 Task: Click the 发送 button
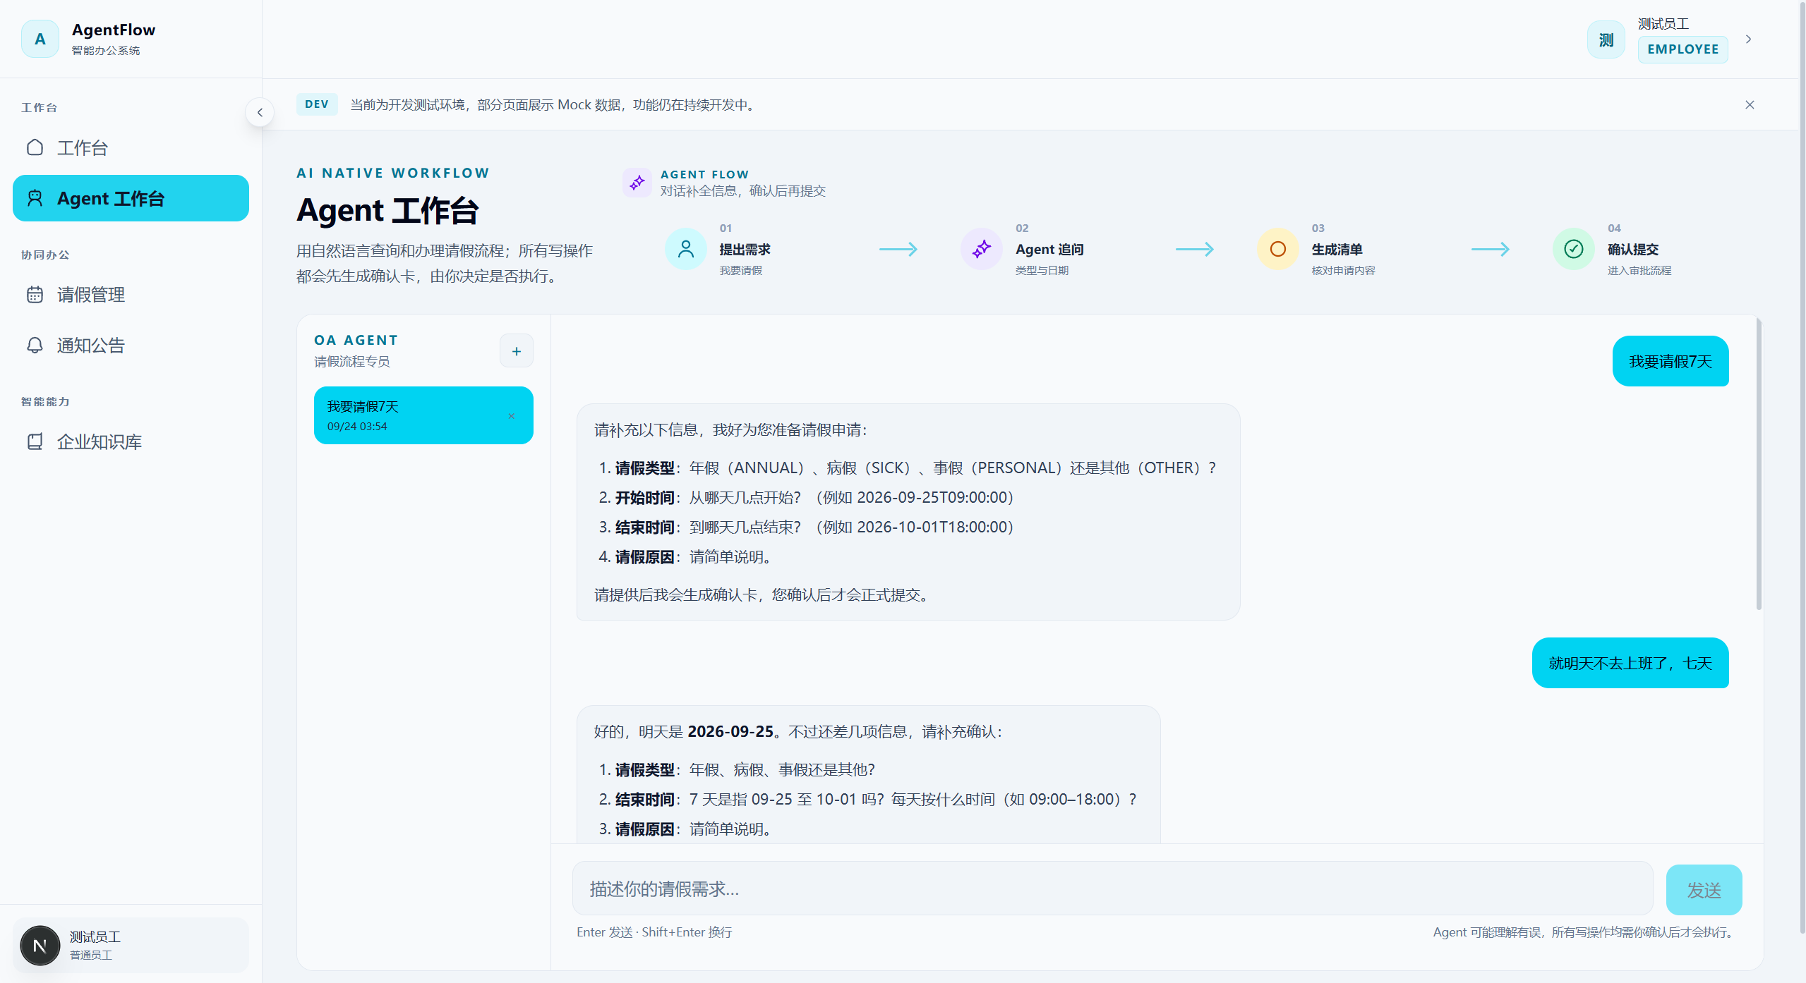(1704, 890)
